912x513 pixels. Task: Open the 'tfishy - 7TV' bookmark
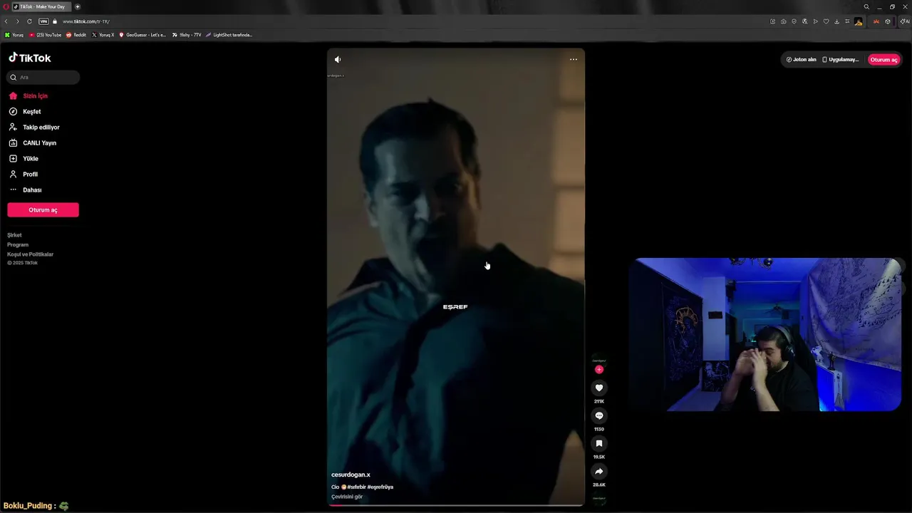coord(187,34)
